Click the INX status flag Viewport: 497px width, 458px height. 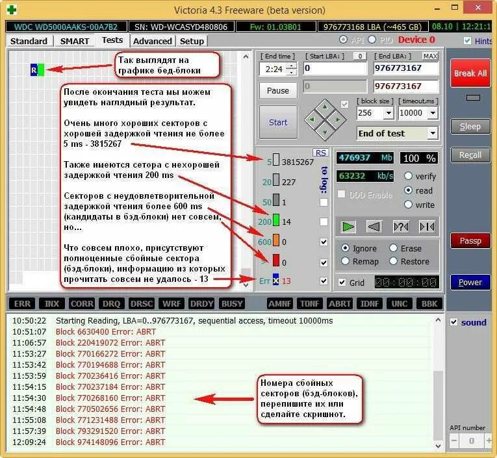[52, 303]
